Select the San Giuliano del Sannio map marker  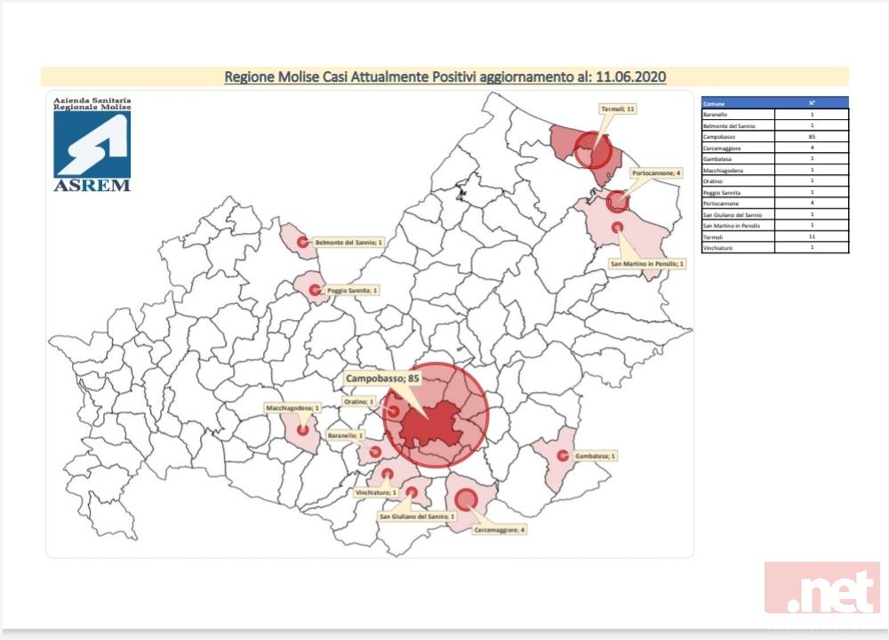point(412,492)
